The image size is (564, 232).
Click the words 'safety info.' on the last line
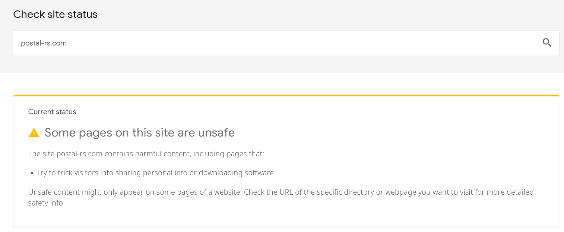tap(47, 204)
